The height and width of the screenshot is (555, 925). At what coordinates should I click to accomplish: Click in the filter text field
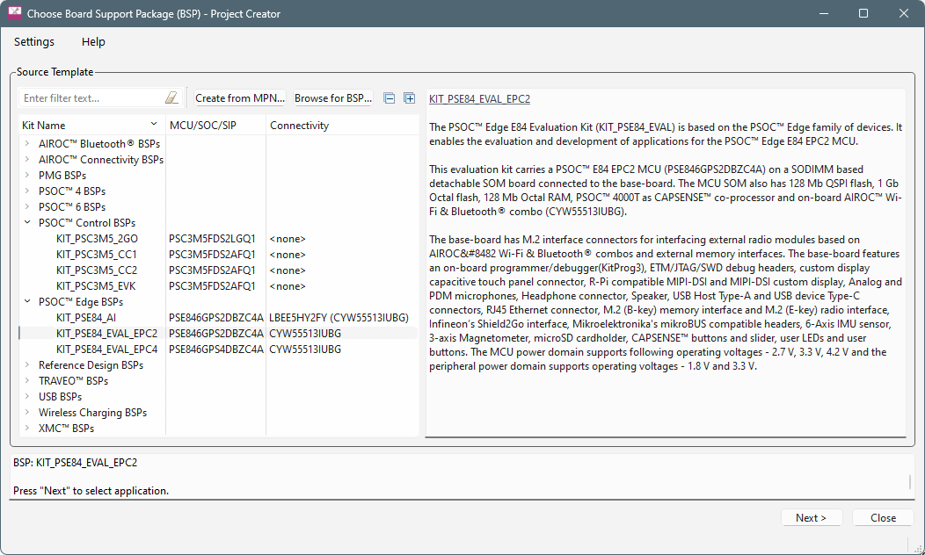91,98
